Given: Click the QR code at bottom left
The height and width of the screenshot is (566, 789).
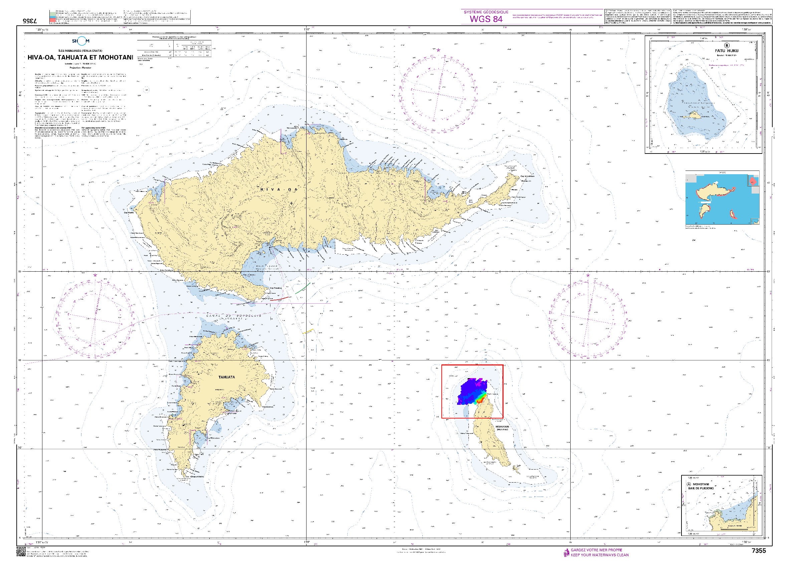Looking at the screenshot, I should click(21, 552).
